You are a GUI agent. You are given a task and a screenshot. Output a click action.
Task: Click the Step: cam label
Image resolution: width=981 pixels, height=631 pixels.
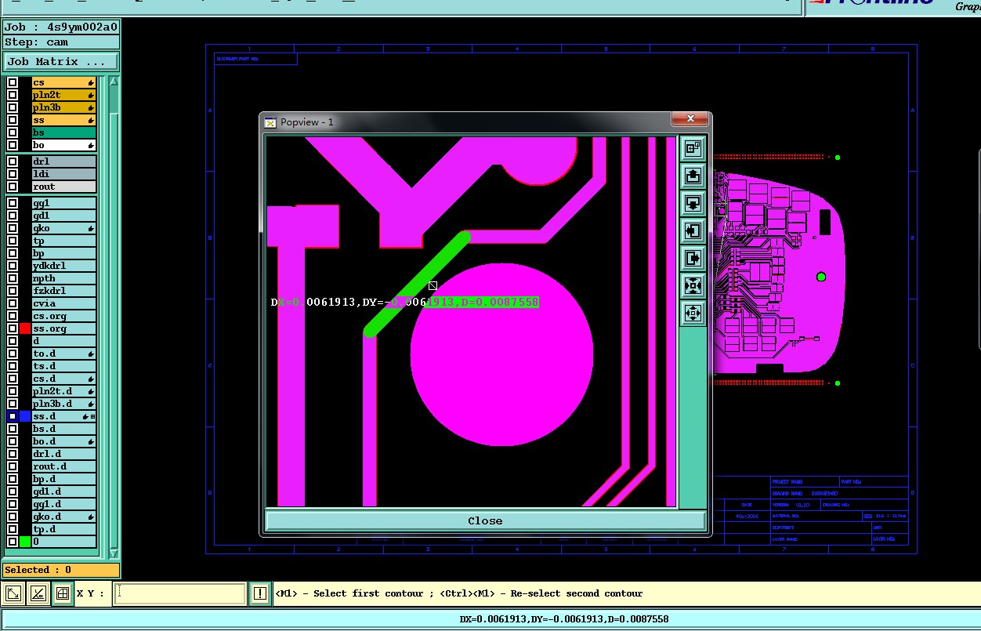(61, 42)
